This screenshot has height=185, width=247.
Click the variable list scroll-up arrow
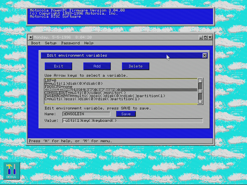[200, 81]
